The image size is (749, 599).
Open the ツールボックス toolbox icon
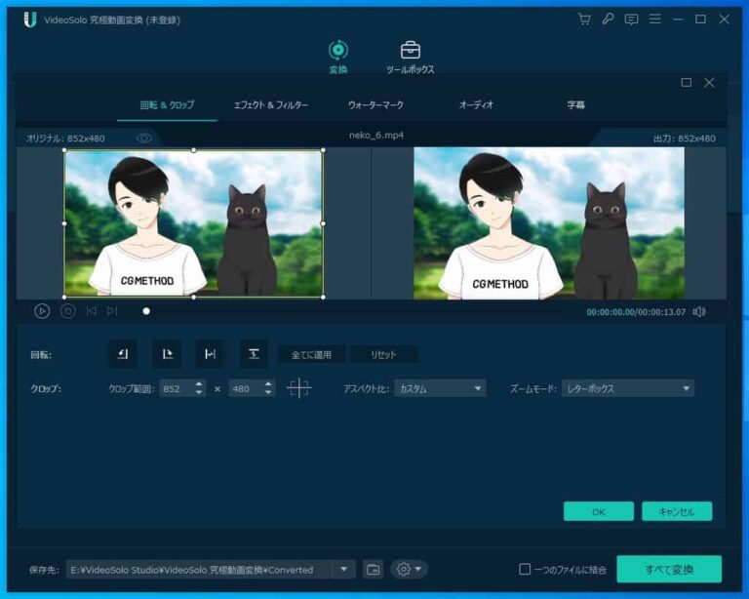[411, 51]
